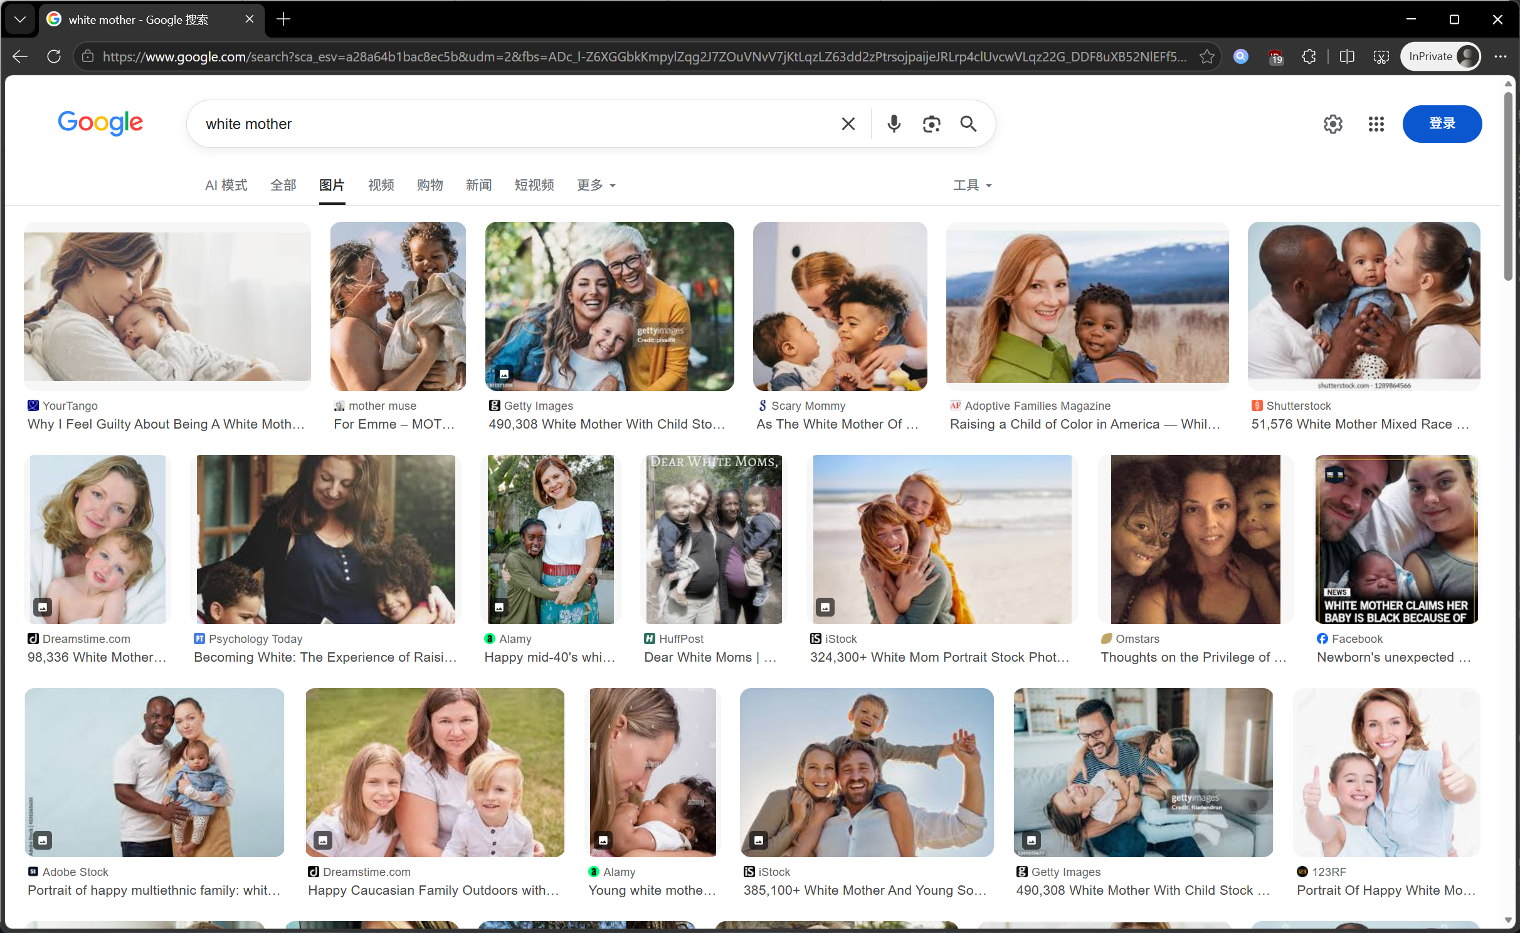Start voice search with microphone icon
Screen dimensions: 1520x933
pyautogui.click(x=894, y=124)
